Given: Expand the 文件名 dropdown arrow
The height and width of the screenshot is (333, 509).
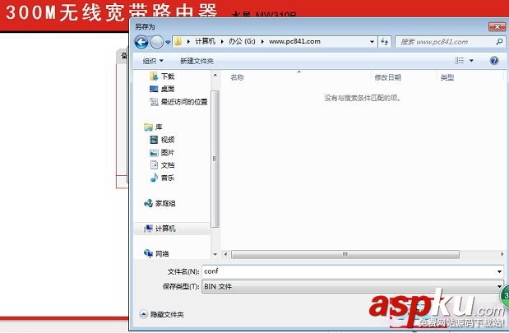Looking at the screenshot, I should coord(500,271).
